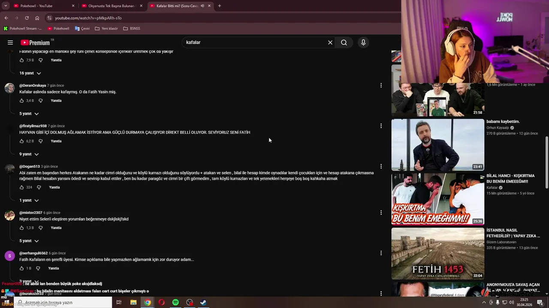The width and height of the screenshot is (549, 308).
Task: Open File Explorer from taskbar
Action: (133, 302)
